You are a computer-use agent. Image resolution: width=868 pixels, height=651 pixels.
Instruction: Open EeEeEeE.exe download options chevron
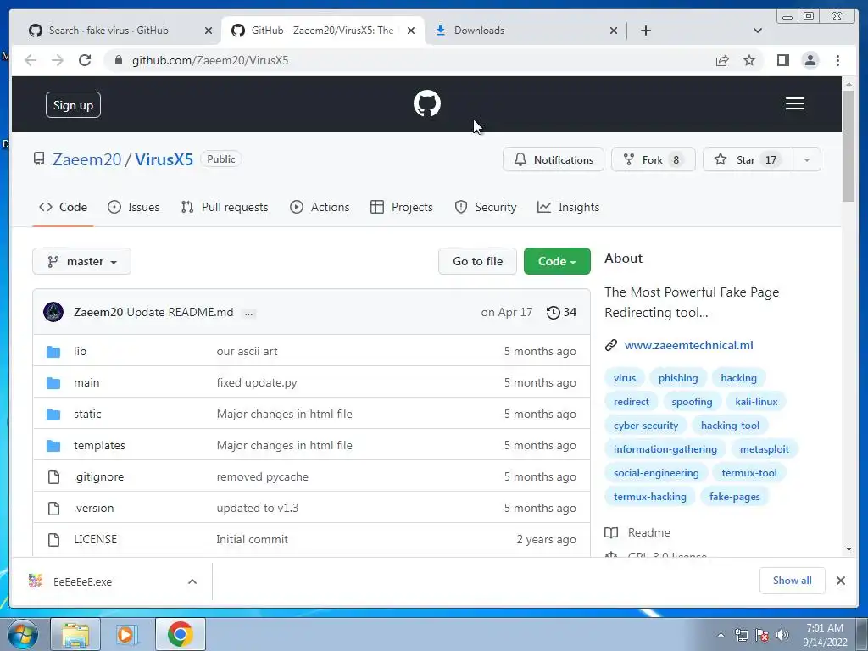pyautogui.click(x=192, y=581)
